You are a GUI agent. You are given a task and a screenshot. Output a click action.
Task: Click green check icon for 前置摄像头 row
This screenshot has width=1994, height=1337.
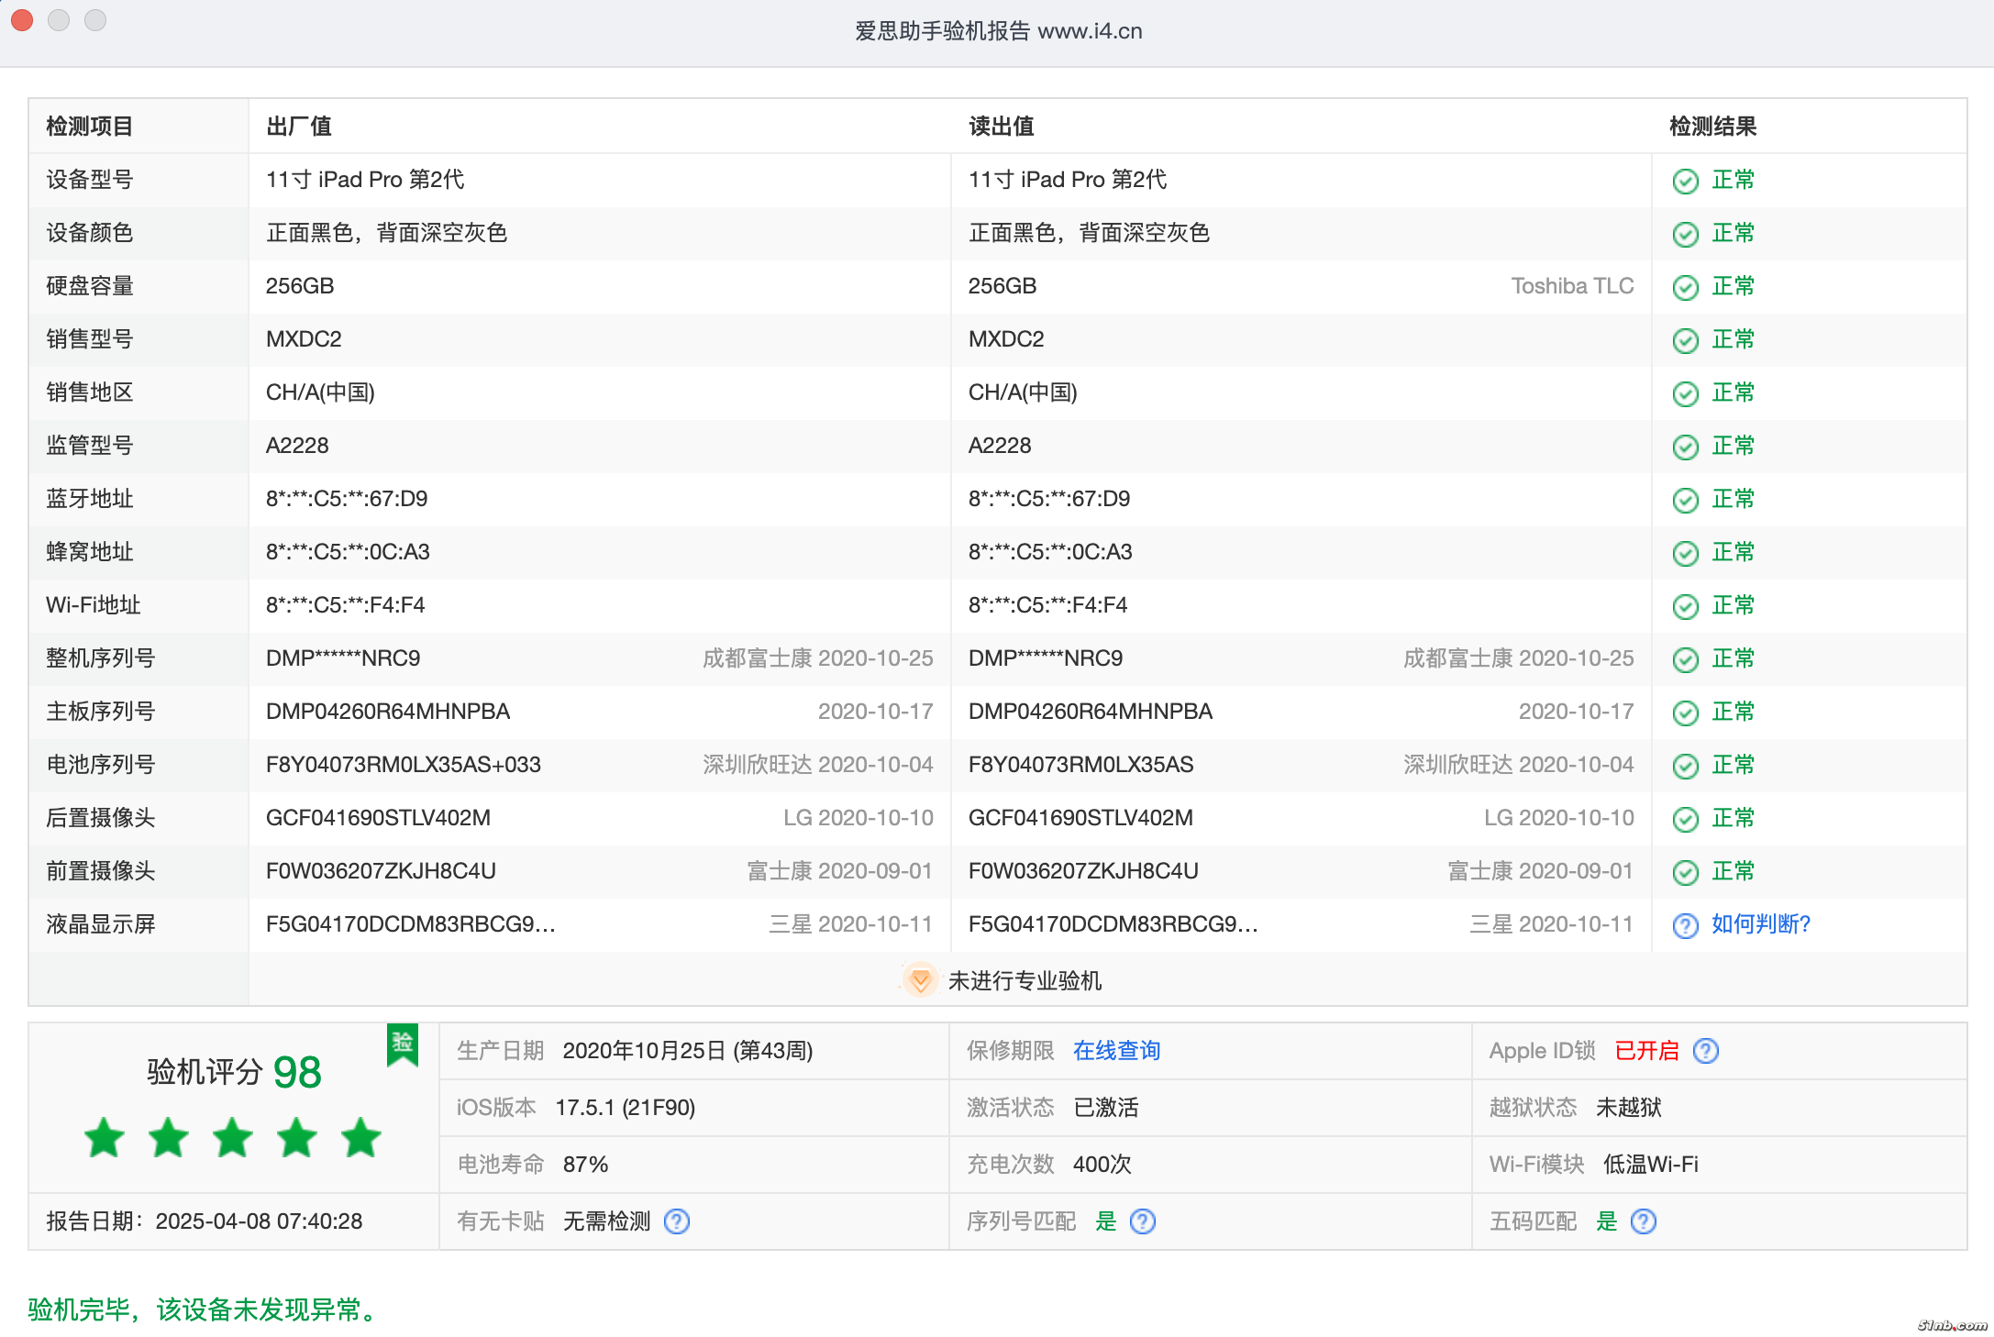1685,872
